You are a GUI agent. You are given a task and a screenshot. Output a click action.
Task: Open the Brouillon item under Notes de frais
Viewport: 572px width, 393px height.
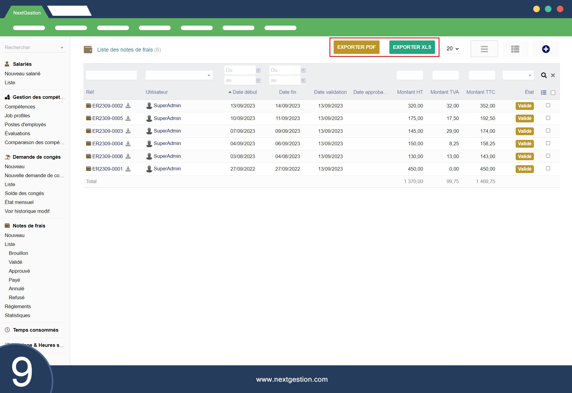pos(18,253)
